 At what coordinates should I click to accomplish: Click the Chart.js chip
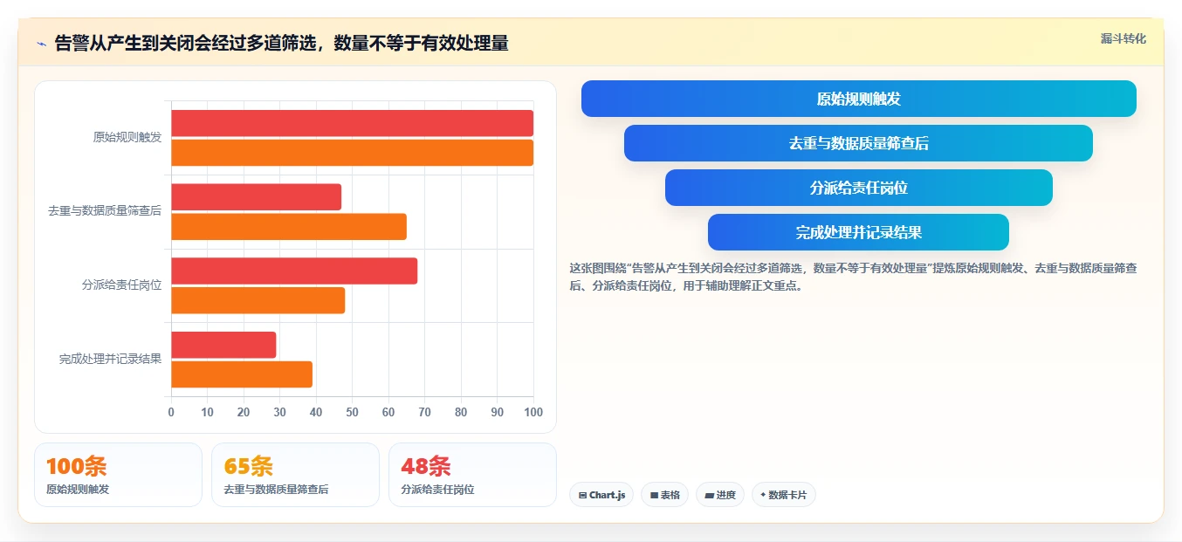[x=601, y=495]
